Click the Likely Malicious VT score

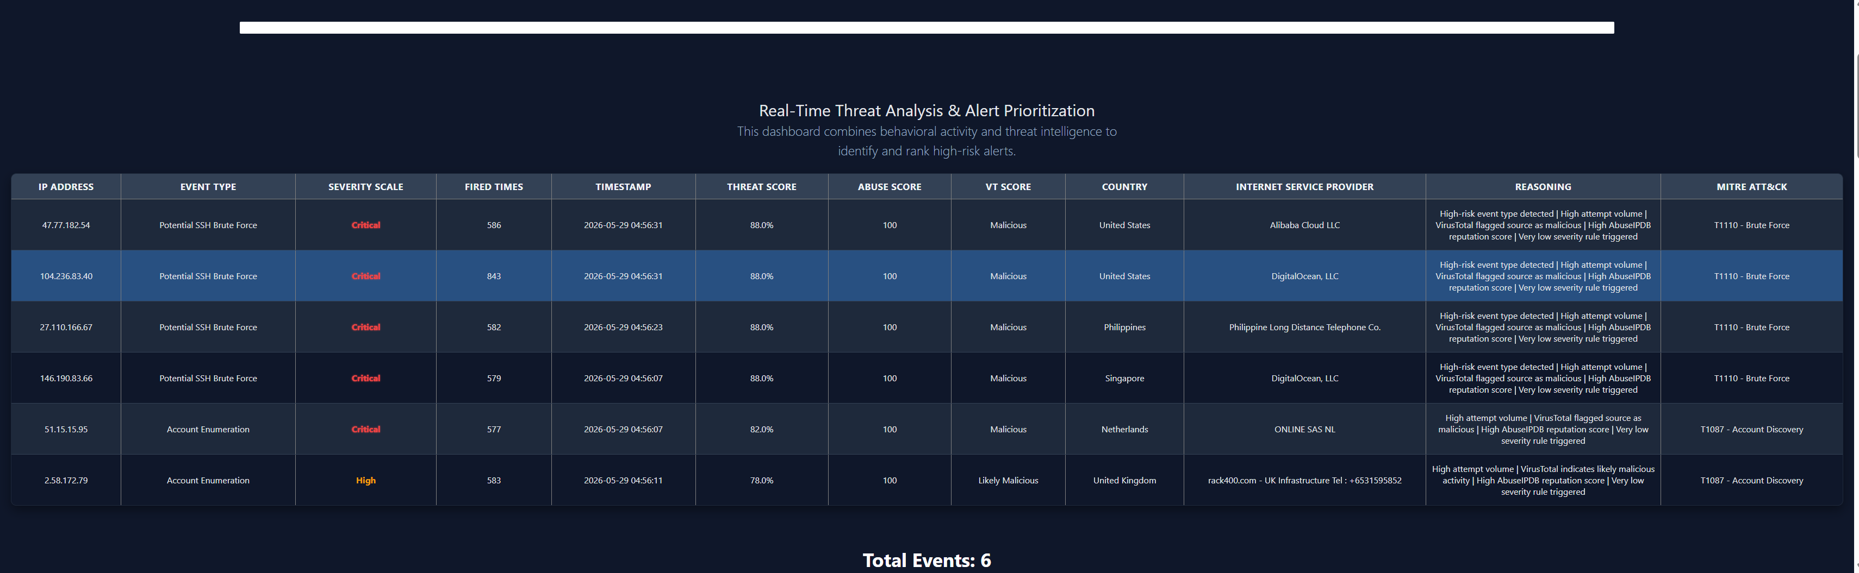tap(1008, 481)
